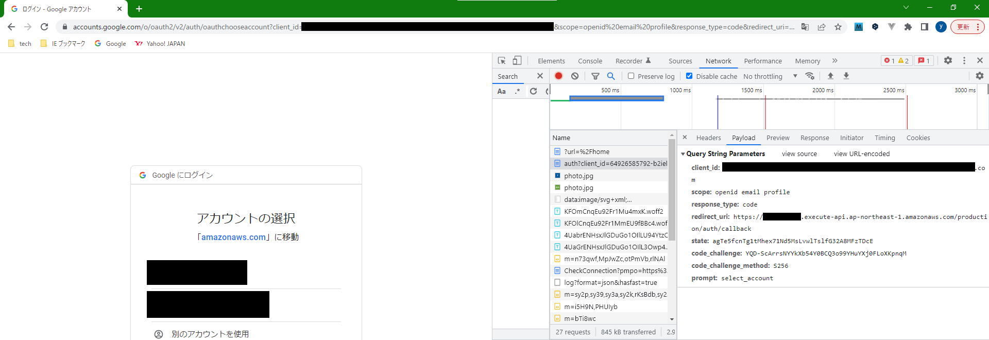Open the Sources panel

pos(680,61)
